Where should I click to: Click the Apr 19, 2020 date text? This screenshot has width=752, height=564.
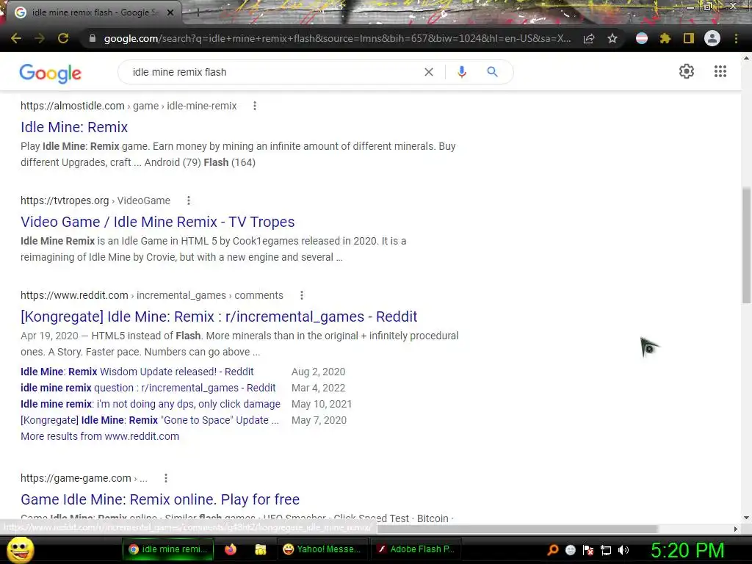49,336
